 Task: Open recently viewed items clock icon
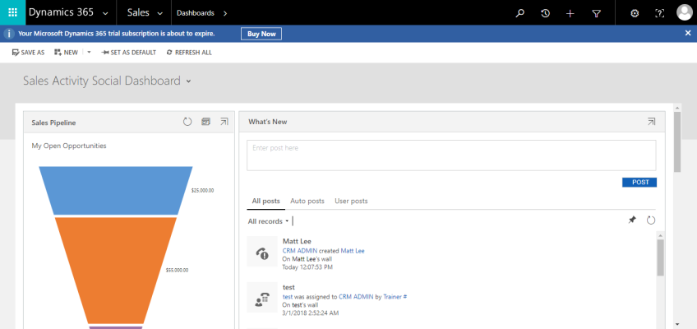pyautogui.click(x=545, y=13)
